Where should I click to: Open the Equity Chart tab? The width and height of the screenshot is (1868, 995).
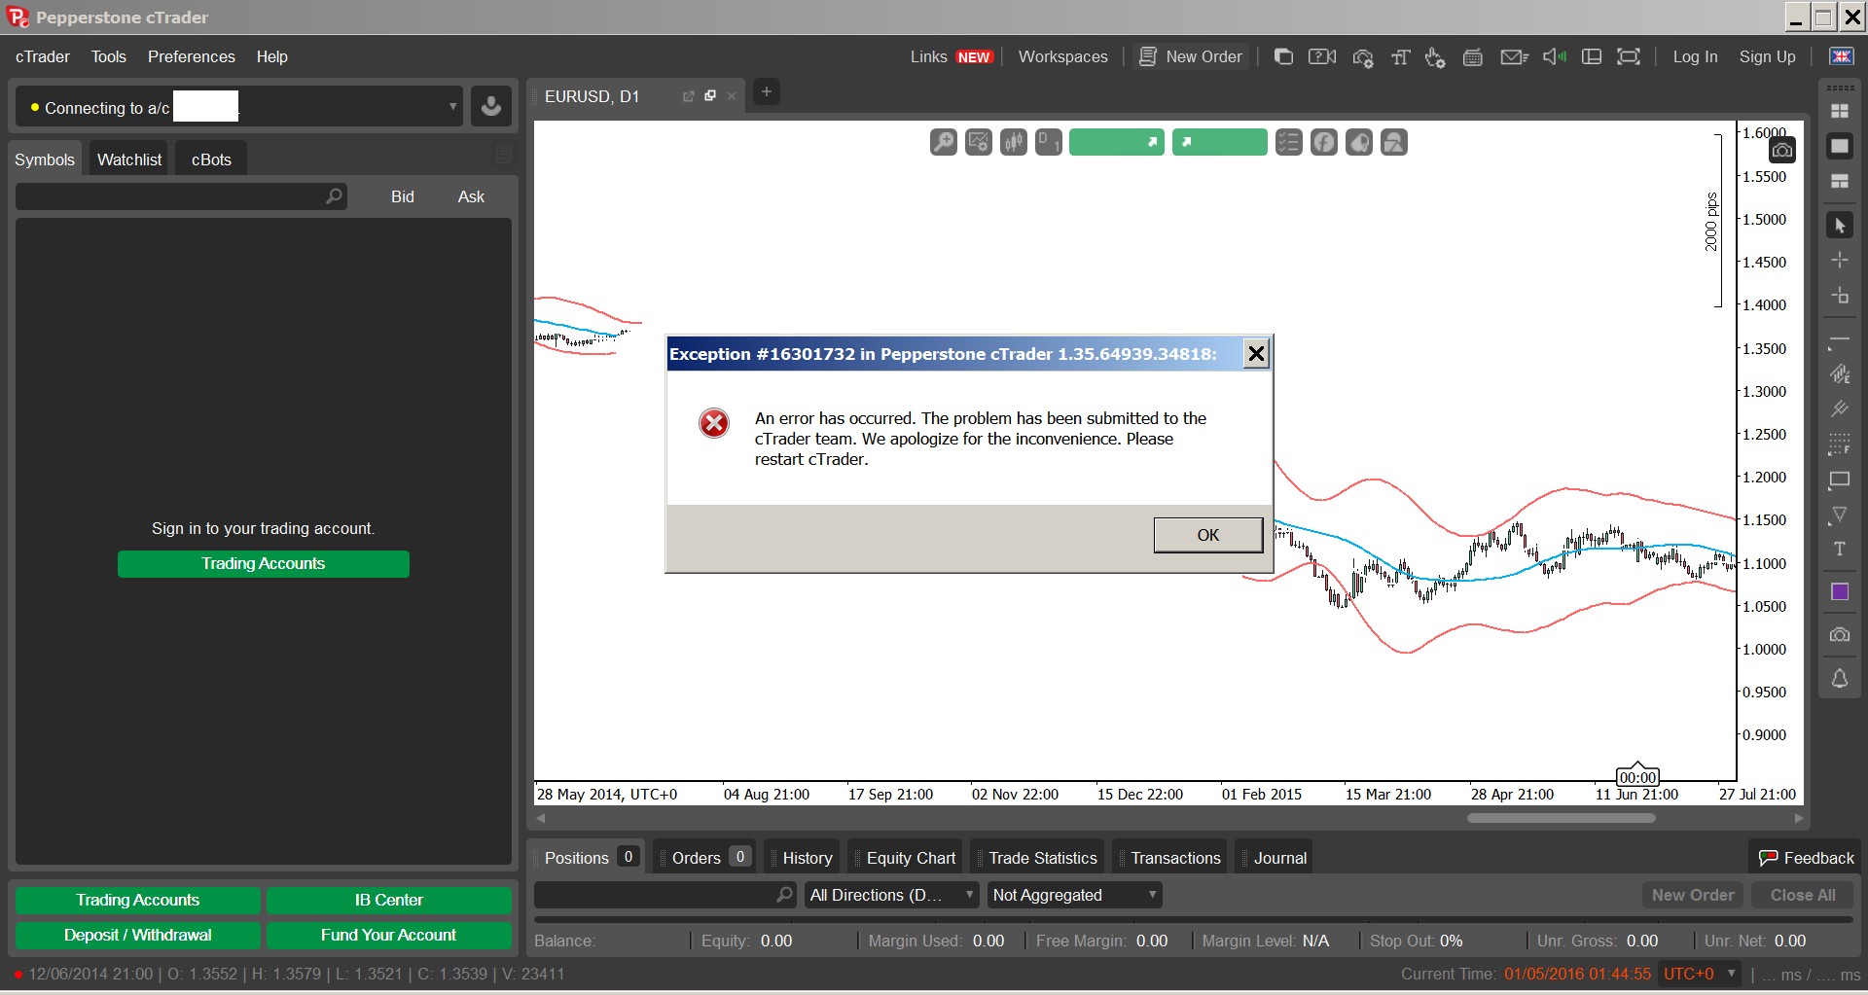905,858
